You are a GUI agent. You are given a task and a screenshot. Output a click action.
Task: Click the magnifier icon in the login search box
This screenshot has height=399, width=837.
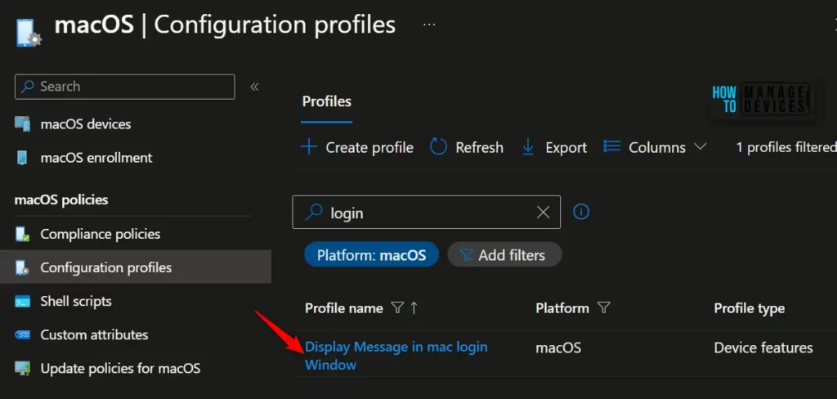314,213
